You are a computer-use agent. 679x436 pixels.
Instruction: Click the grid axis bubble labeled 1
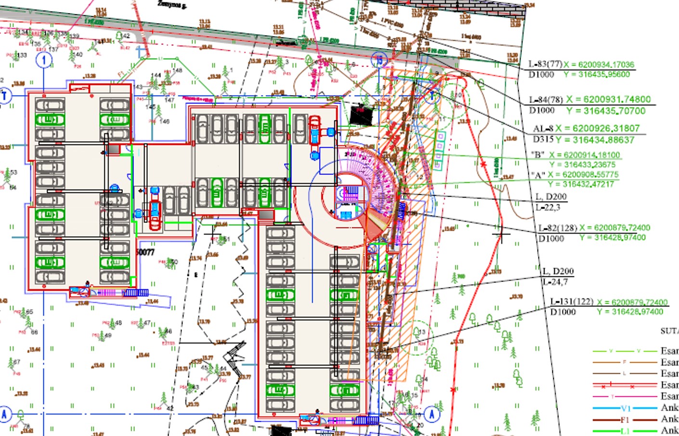(x=44, y=60)
